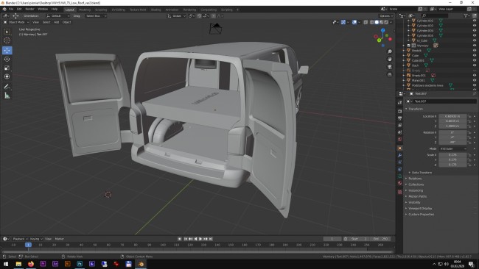Open the File menu

11,9
